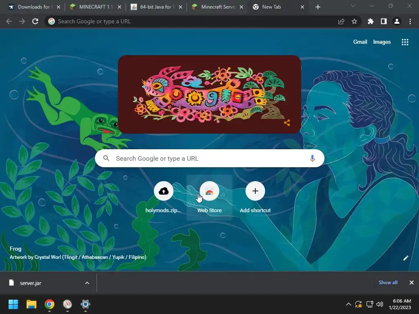Screen dimensions: 419x314
Task: Toggle the side panel icon
Action: pos(384,21)
